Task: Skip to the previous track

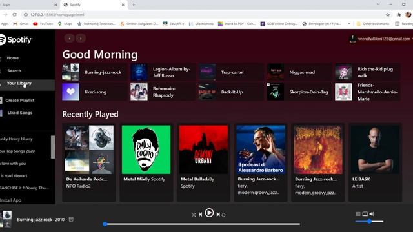Action: tap(201, 215)
